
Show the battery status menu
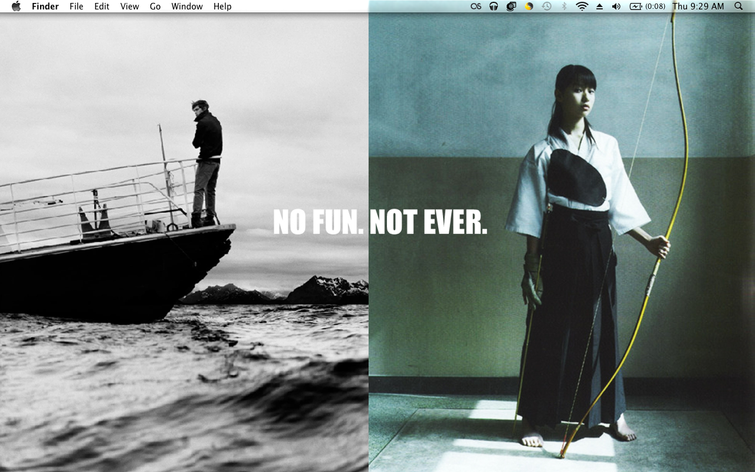click(x=647, y=6)
